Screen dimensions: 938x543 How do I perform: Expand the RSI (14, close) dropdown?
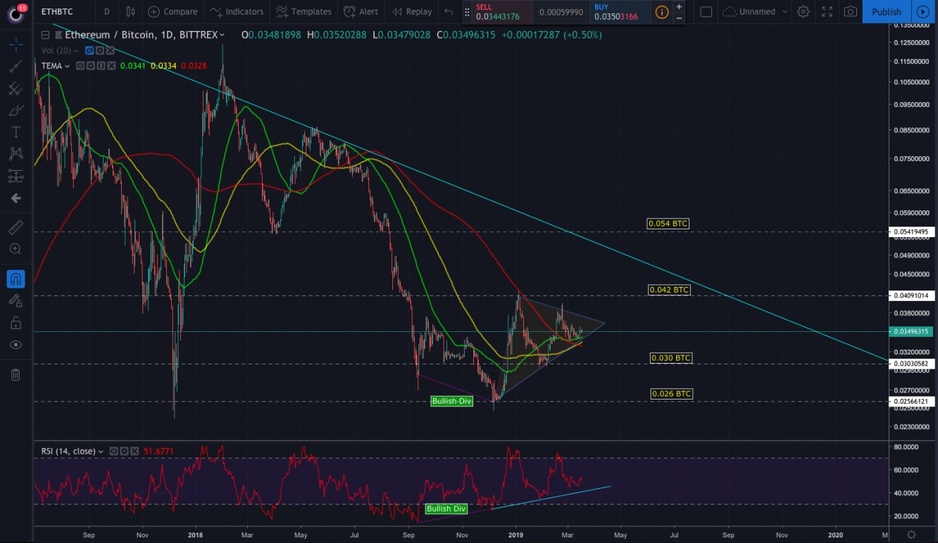coord(101,452)
